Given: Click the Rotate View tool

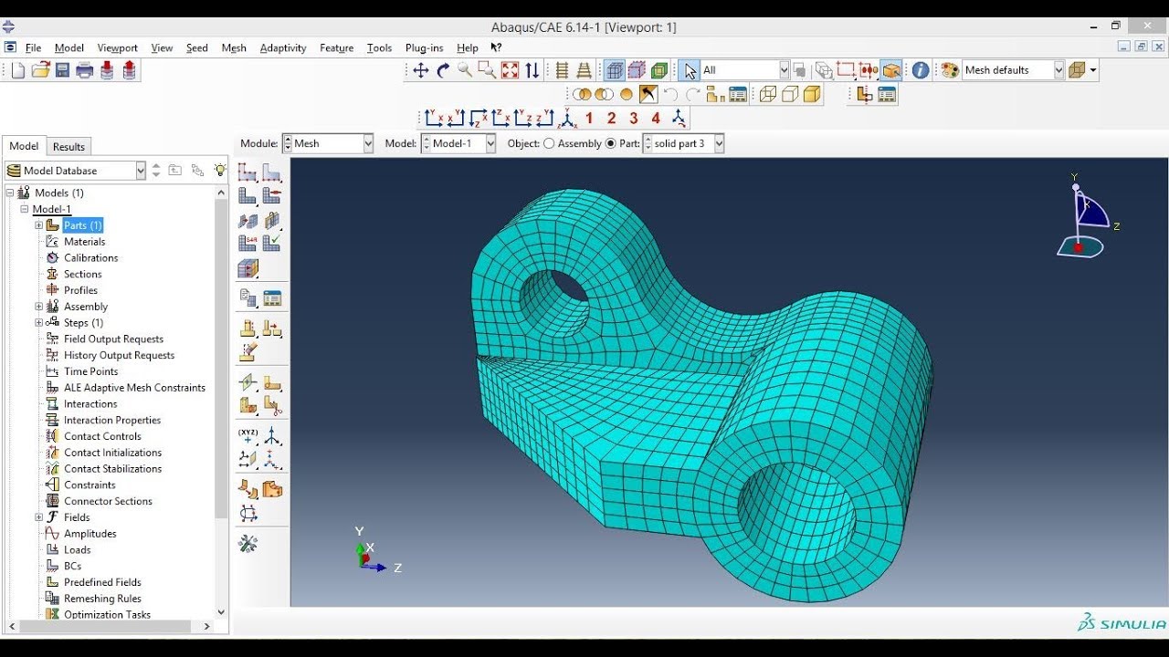Looking at the screenshot, I should tap(443, 70).
